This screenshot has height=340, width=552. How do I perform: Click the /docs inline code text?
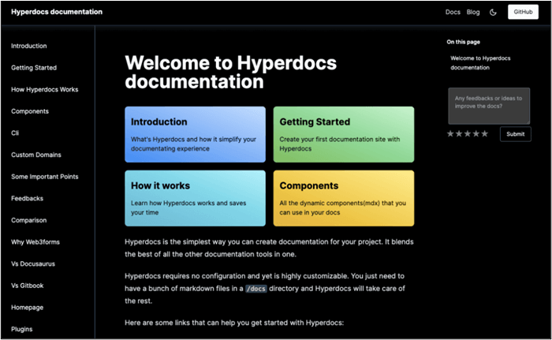[x=256, y=289]
